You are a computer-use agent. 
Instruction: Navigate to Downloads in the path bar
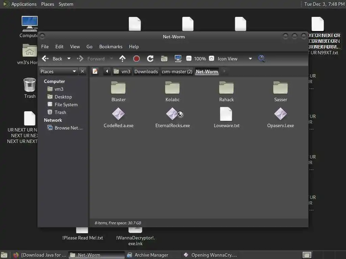(x=146, y=71)
